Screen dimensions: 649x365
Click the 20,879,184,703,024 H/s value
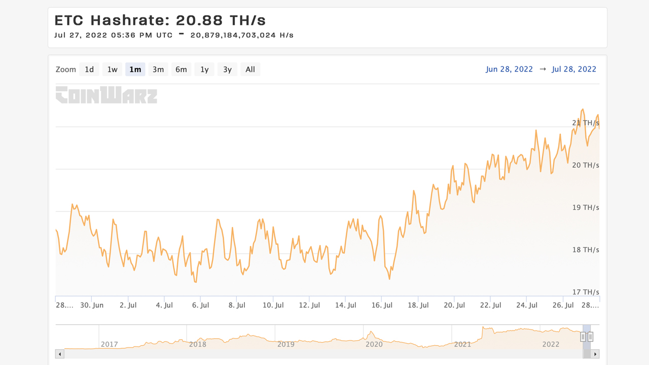[x=242, y=35]
